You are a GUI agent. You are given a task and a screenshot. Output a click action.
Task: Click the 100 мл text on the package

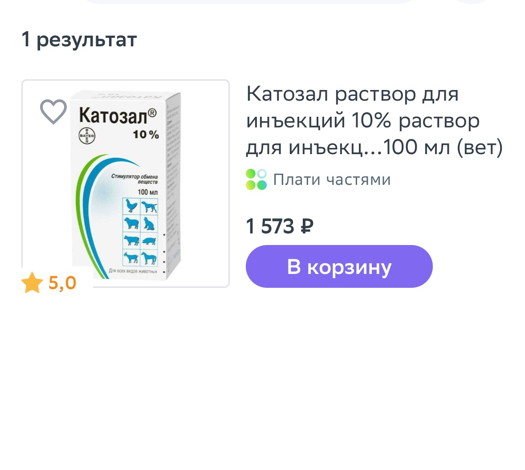(147, 192)
